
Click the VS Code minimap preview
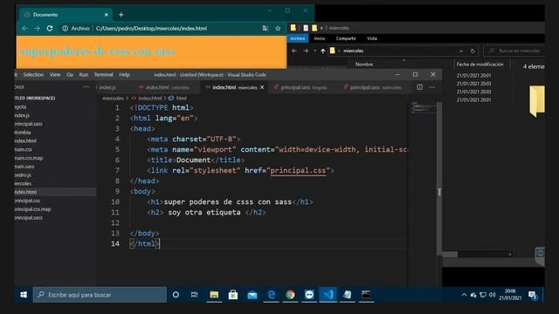pos(423,108)
